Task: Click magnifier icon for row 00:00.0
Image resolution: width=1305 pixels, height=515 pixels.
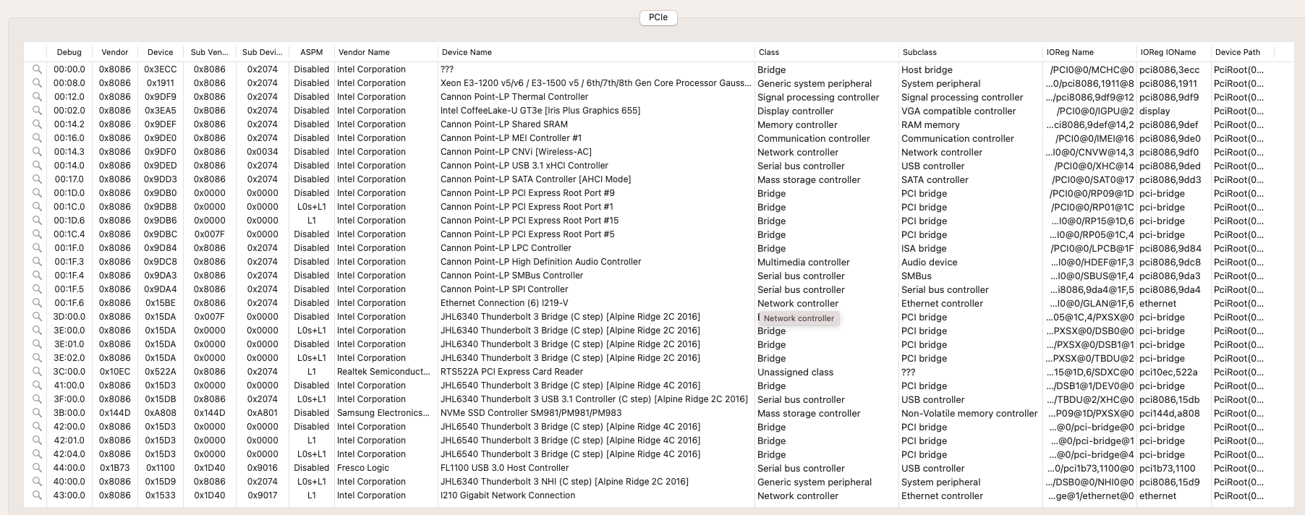Action: click(37, 69)
